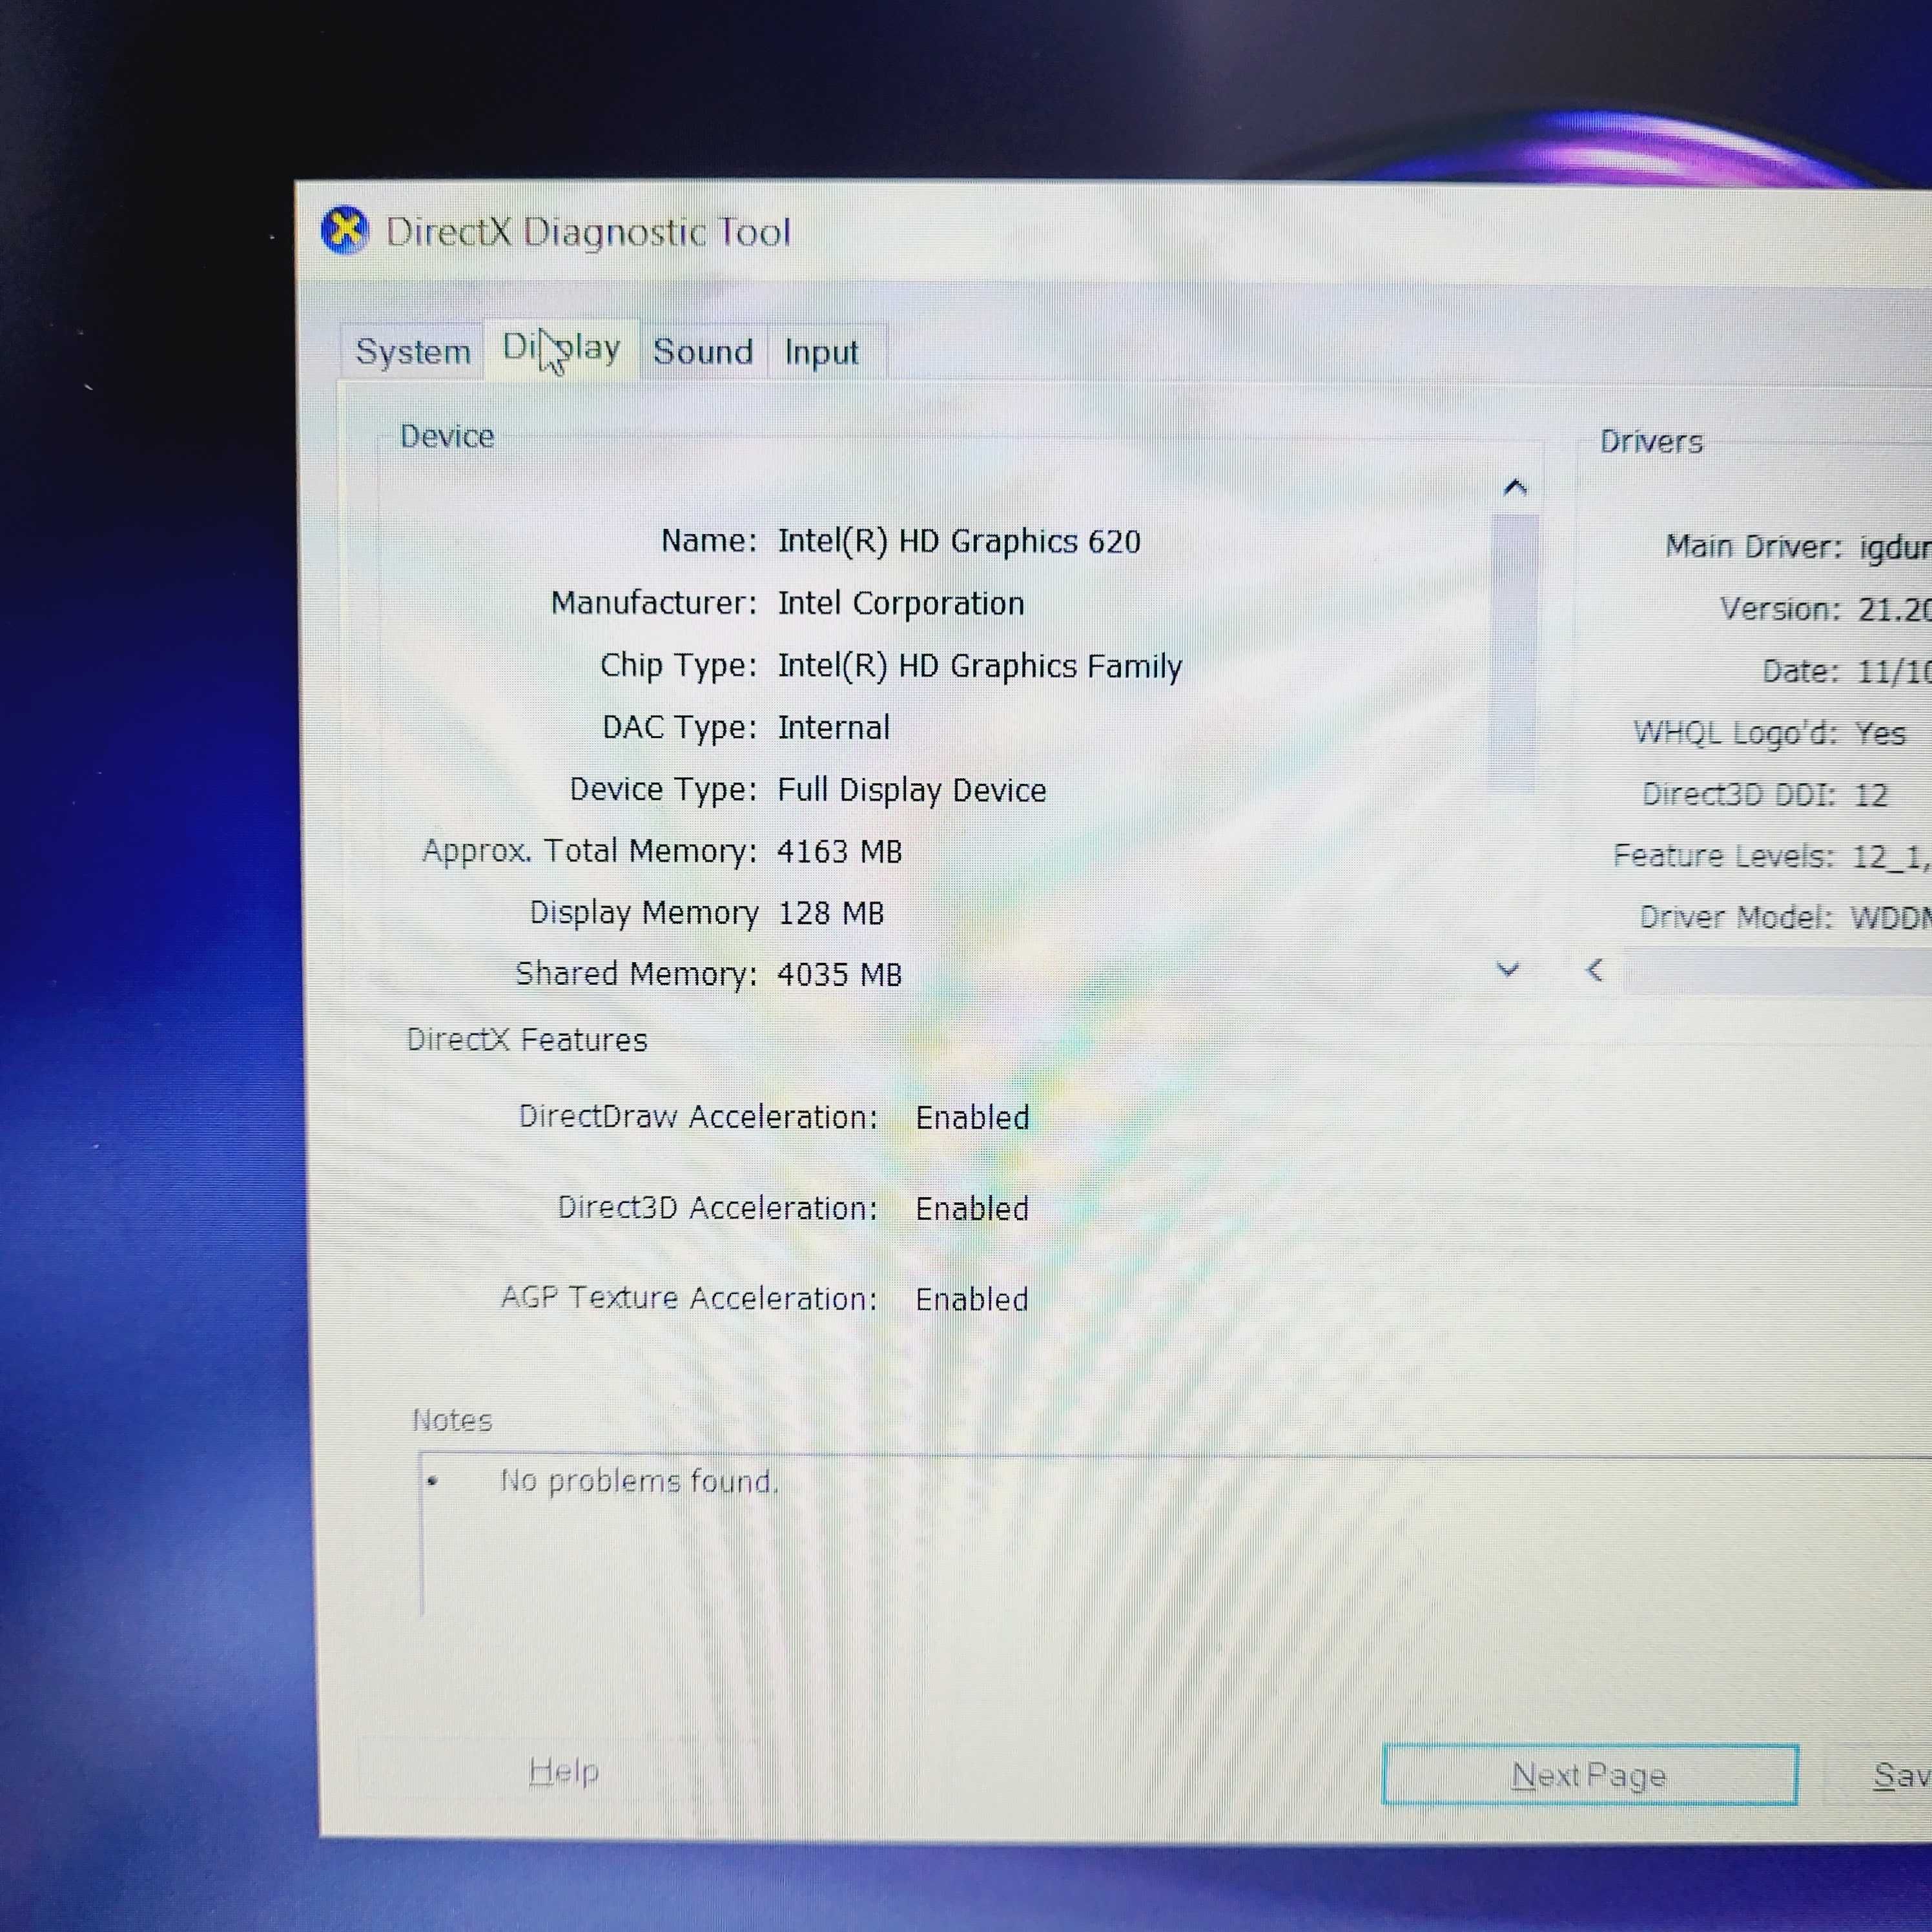Click the DAC Type value Internal

coord(834,727)
